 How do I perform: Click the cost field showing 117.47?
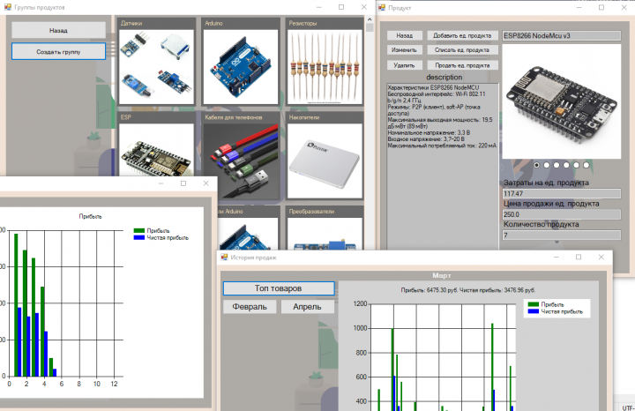(561, 193)
